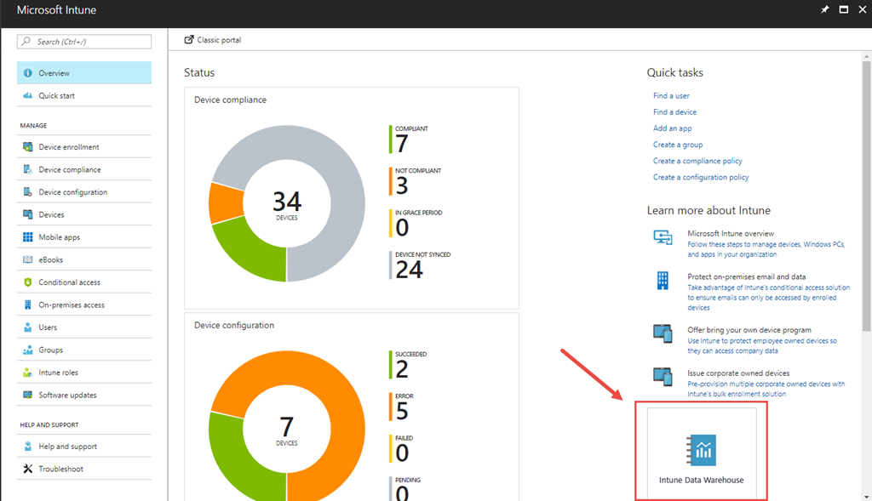Open Offer bring your own device program
The width and height of the screenshot is (872, 501).
click(x=749, y=330)
